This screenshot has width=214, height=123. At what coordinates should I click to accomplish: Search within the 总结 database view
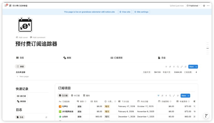coord(178,67)
